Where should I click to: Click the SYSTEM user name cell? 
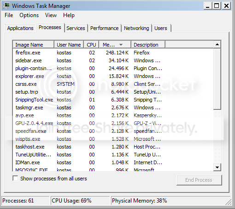pyautogui.click(x=65, y=84)
